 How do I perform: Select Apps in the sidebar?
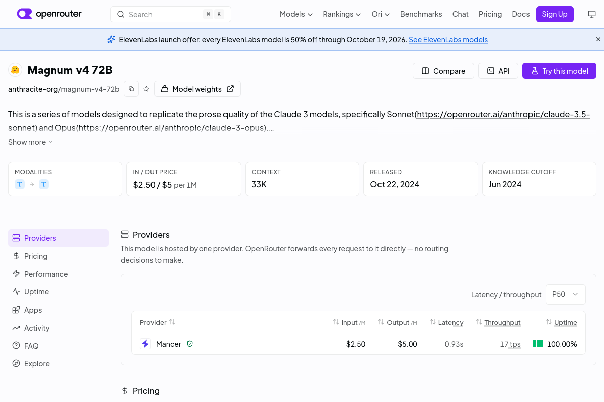[x=58, y=310]
